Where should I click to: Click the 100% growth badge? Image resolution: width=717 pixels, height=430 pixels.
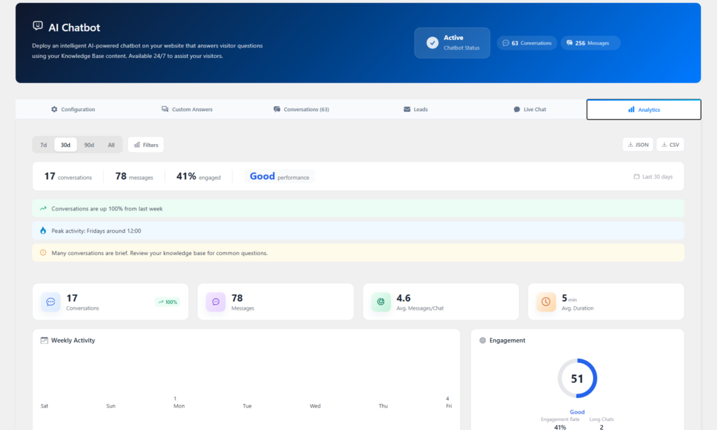pos(167,301)
